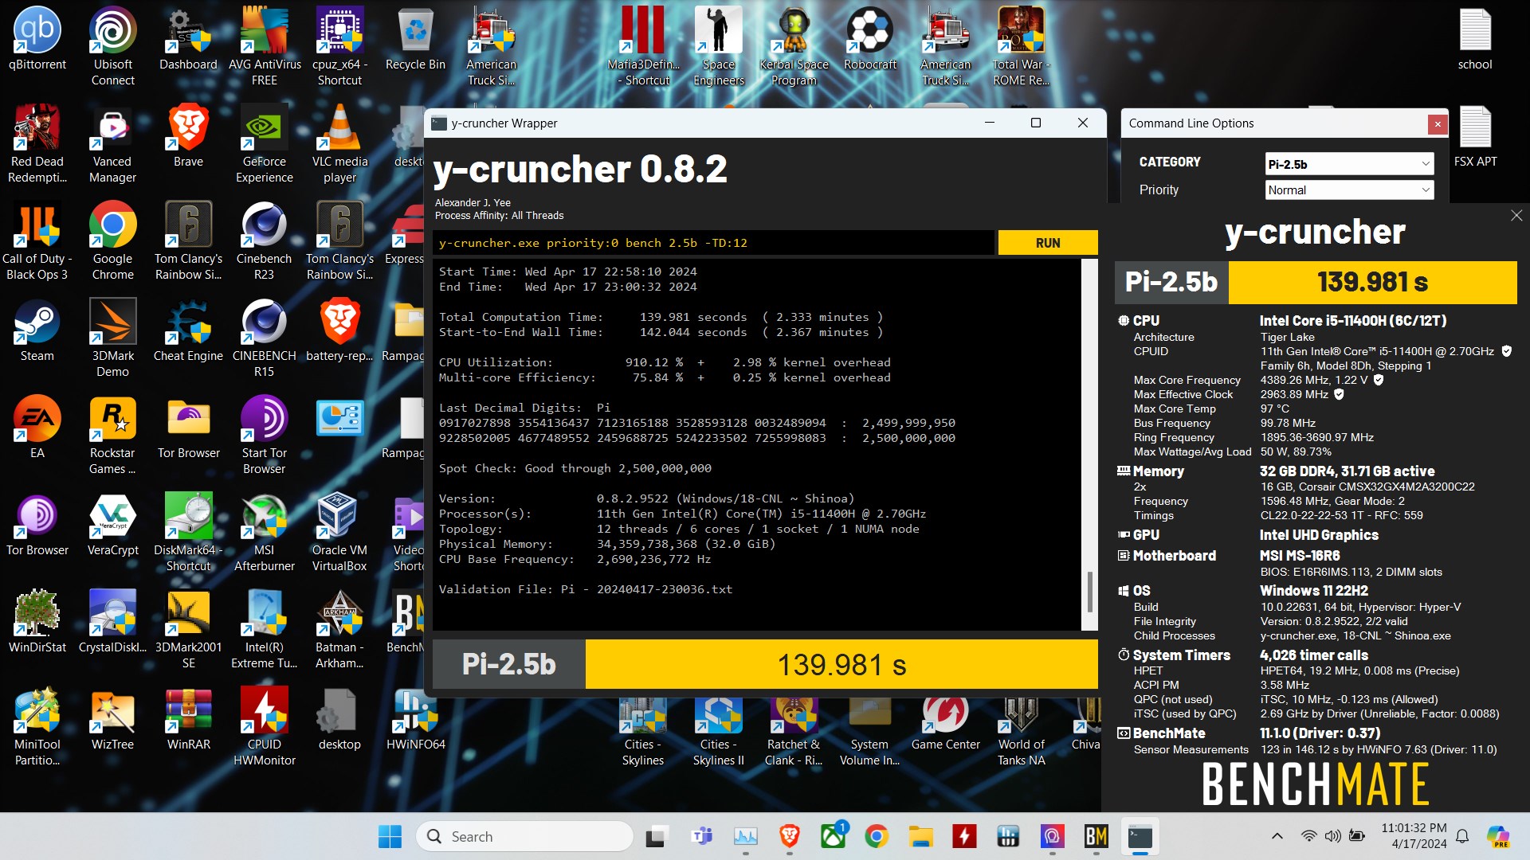The image size is (1530, 860).
Task: Open 3DMark2001 SE icon
Action: click(189, 629)
